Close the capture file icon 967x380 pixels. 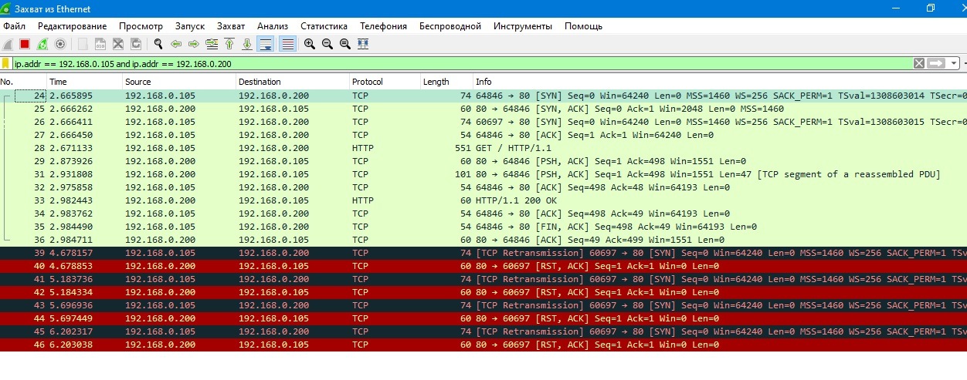(x=118, y=44)
